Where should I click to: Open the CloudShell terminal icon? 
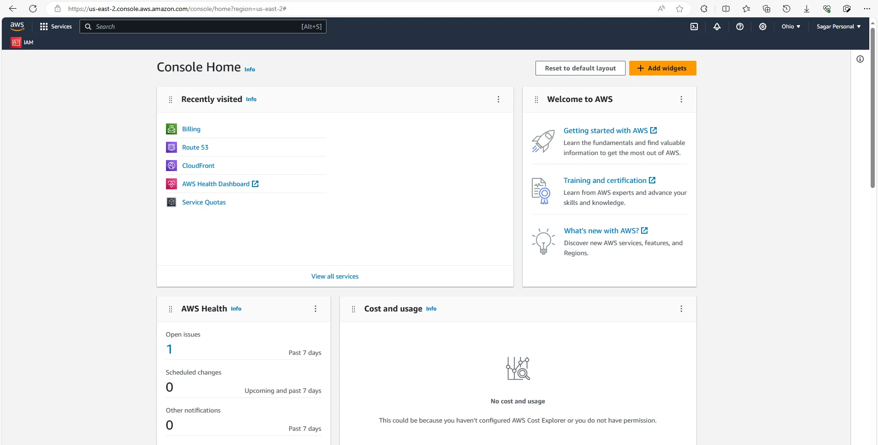[x=694, y=27]
